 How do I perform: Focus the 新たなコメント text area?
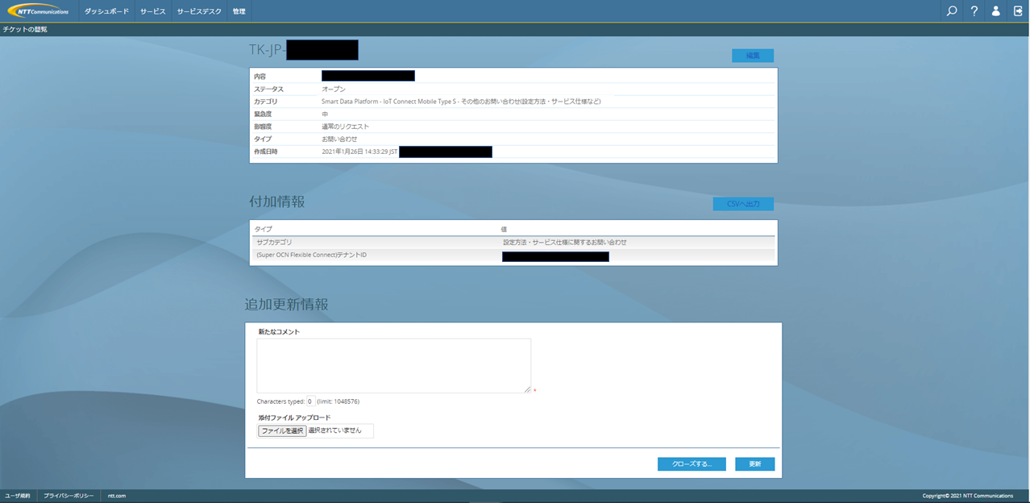(x=393, y=365)
